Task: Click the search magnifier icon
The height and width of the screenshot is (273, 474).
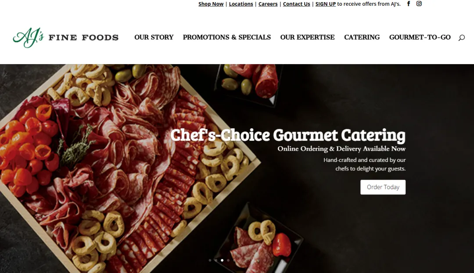Action: click(x=462, y=37)
